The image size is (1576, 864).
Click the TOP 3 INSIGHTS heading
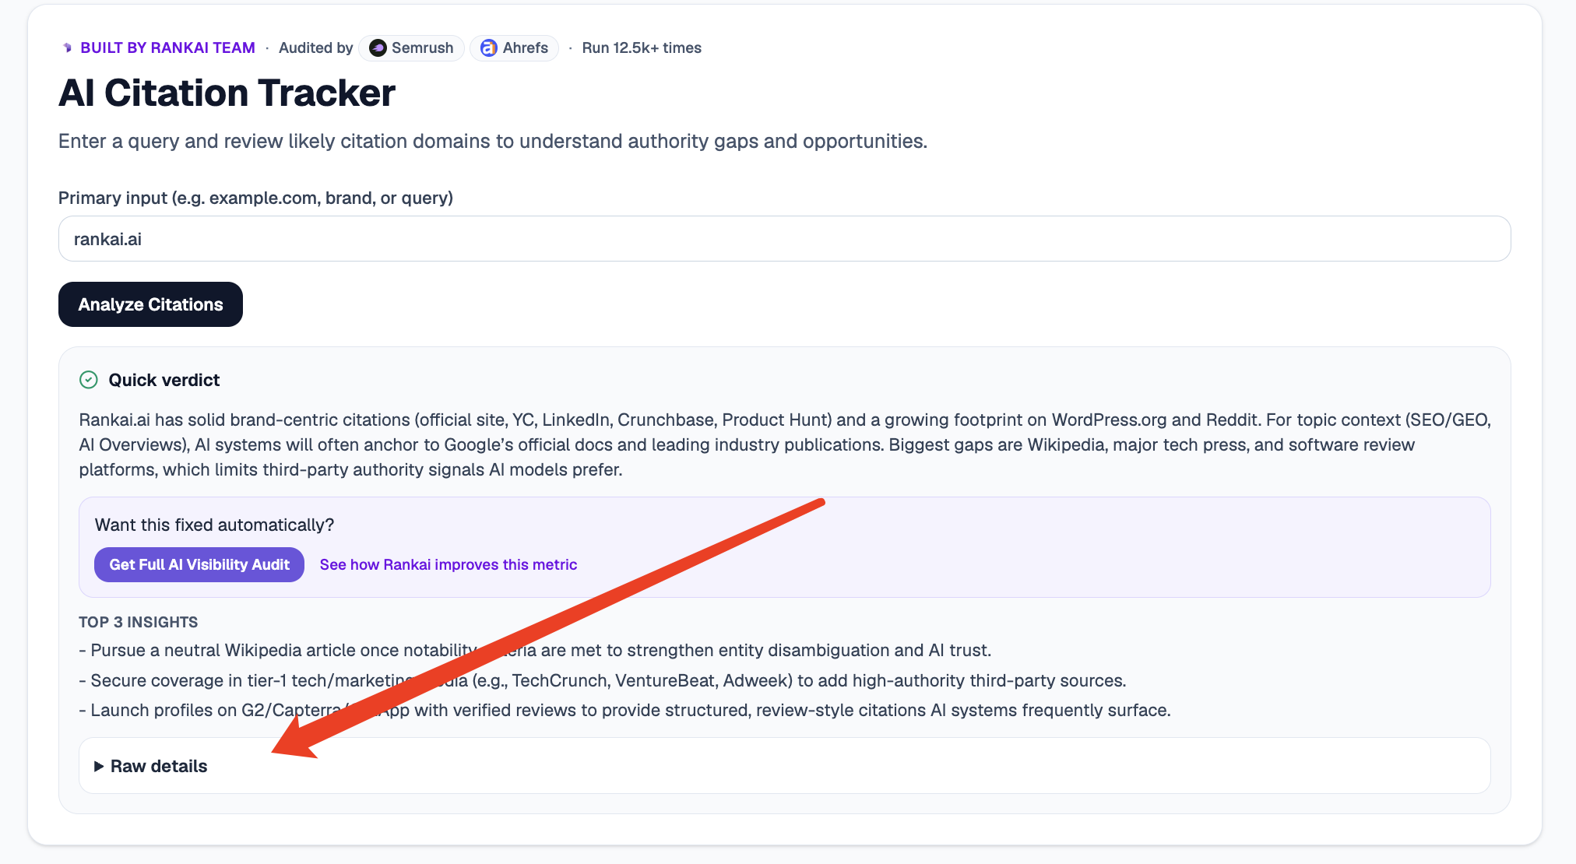(x=139, y=622)
